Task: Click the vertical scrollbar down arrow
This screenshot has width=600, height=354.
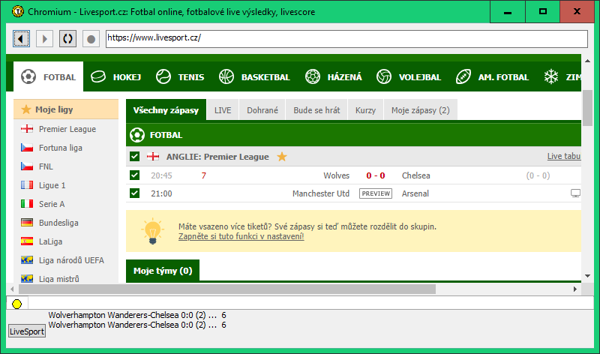Action: 587,276
